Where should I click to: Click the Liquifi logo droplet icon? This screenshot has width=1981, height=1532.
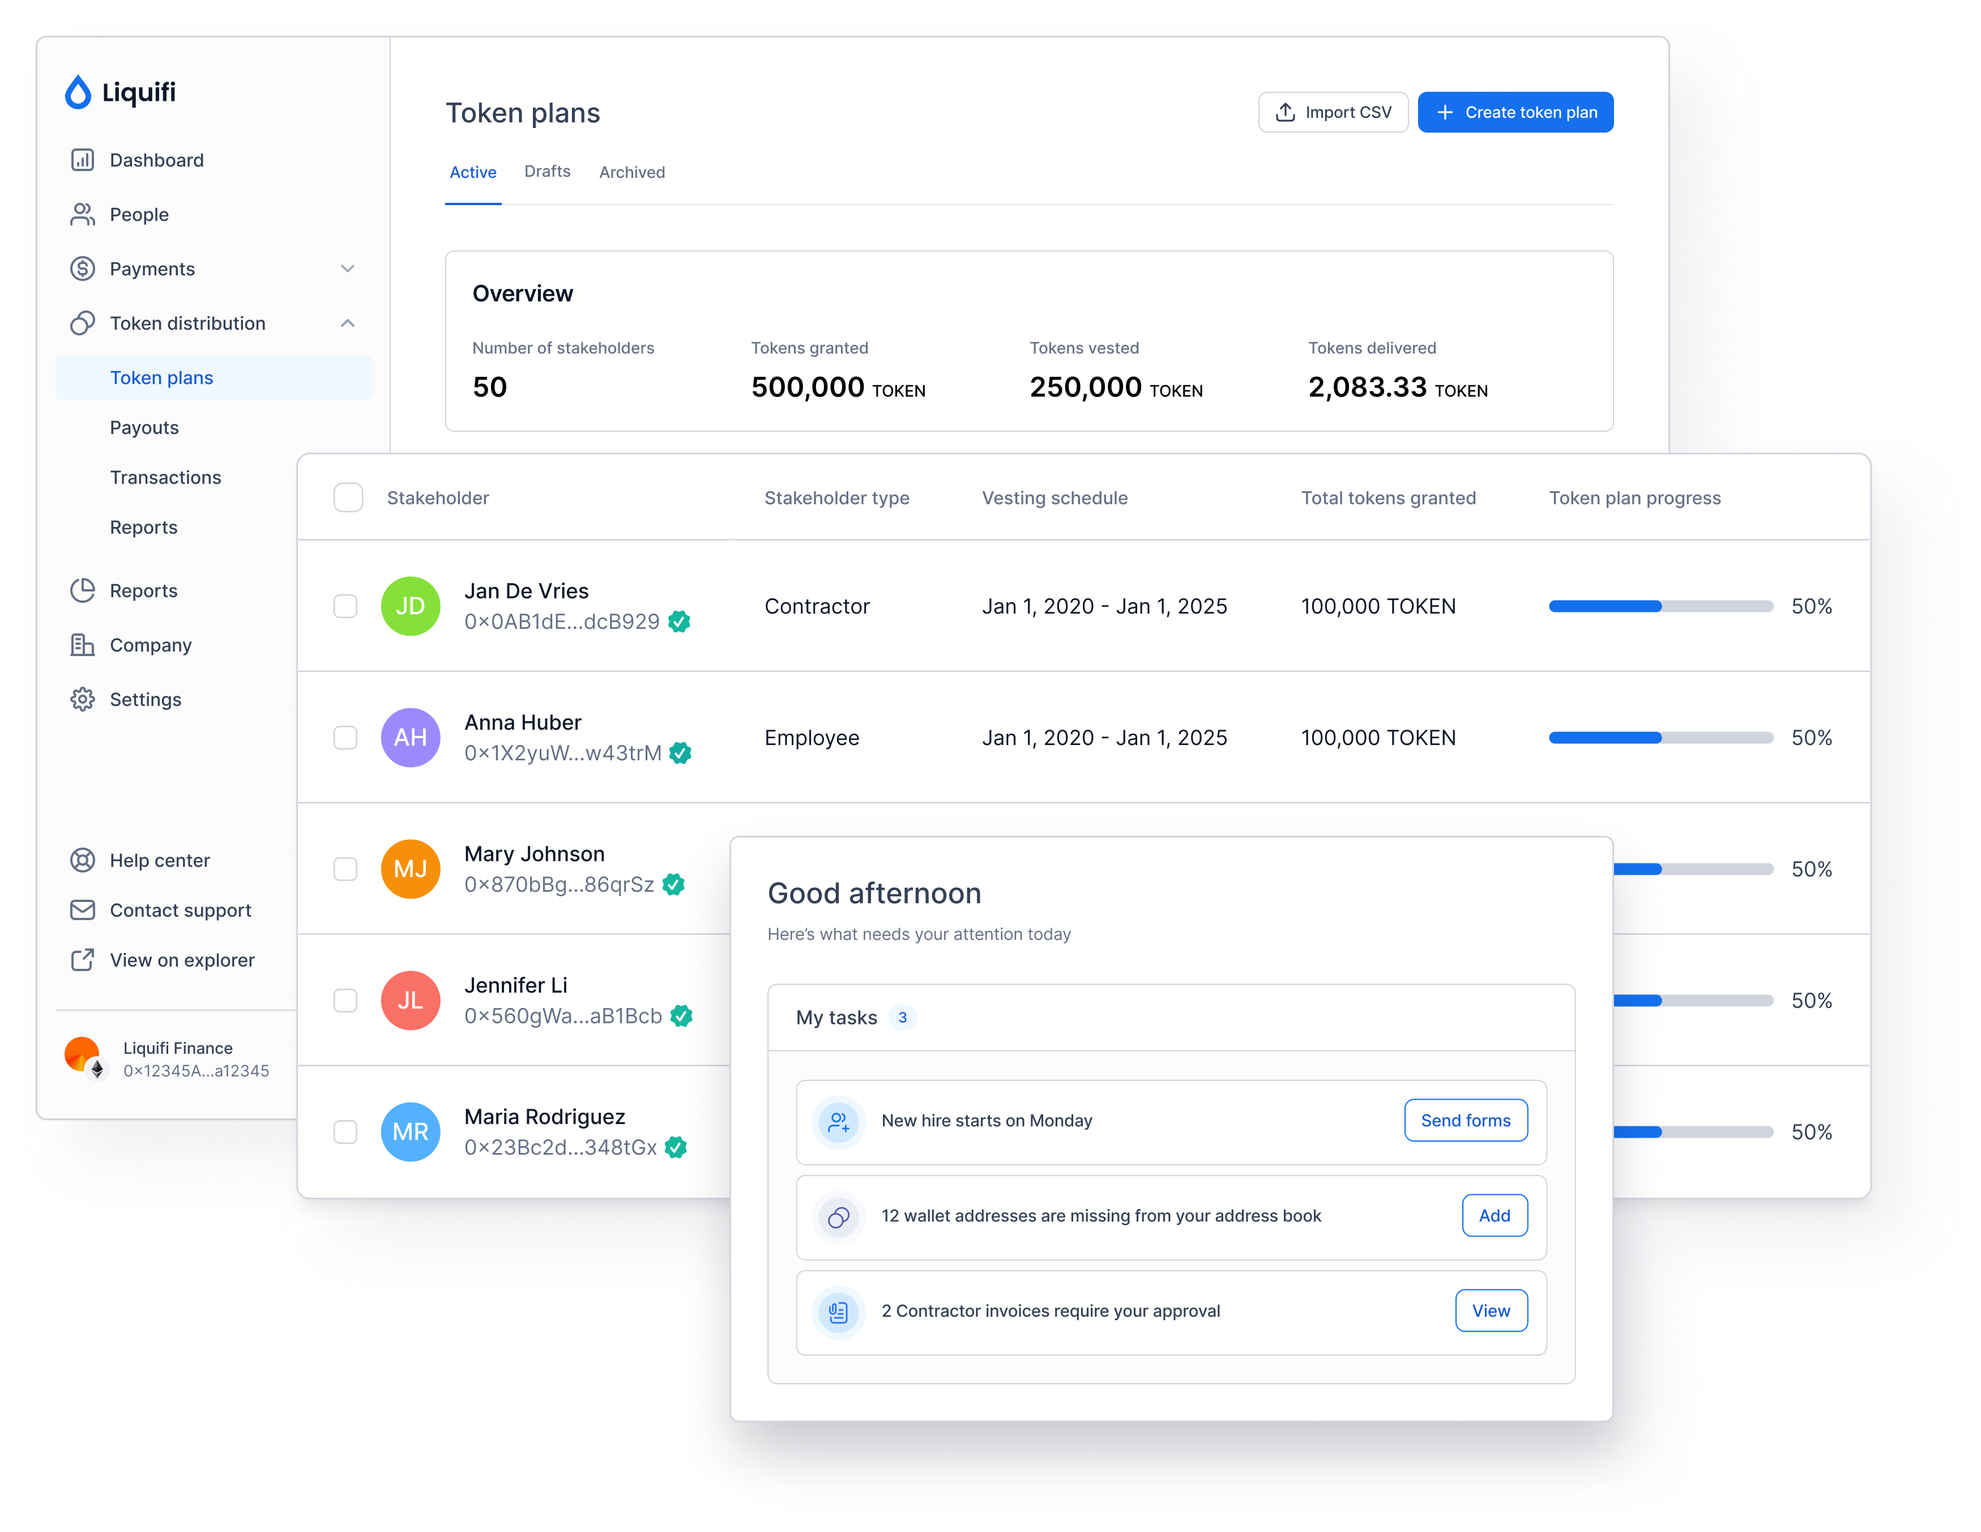[79, 92]
